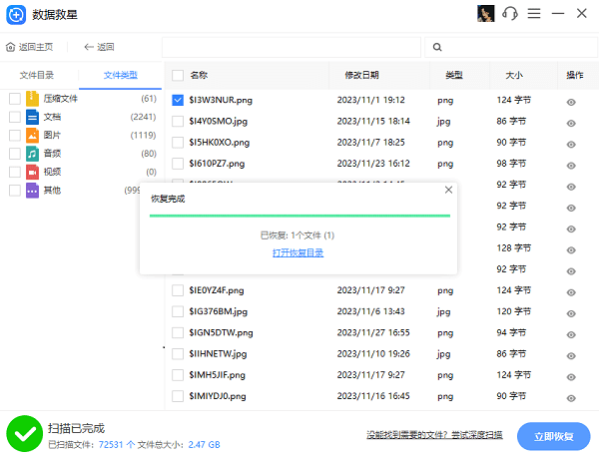Click the deep scan link at bottom
599x459 pixels.
point(434,435)
